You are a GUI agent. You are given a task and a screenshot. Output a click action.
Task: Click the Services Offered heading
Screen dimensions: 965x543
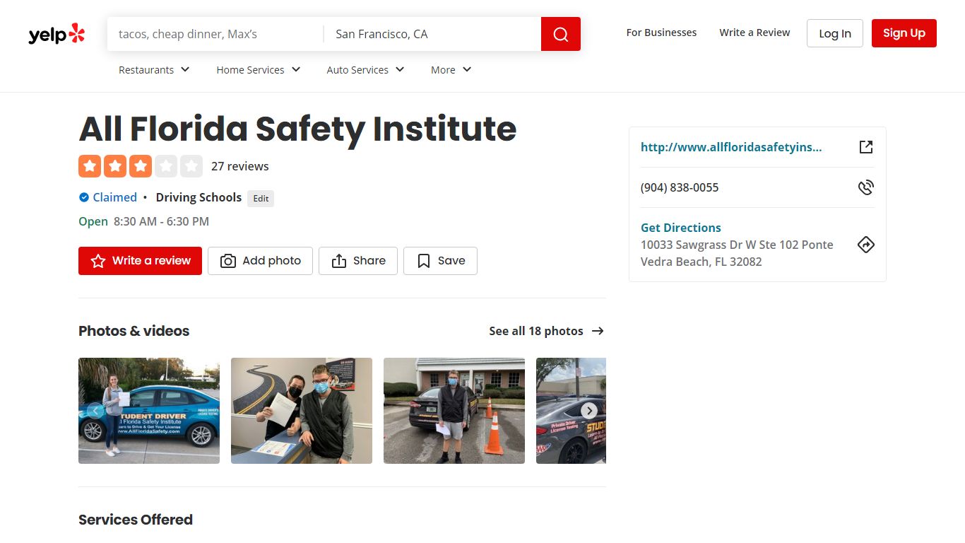point(136,520)
